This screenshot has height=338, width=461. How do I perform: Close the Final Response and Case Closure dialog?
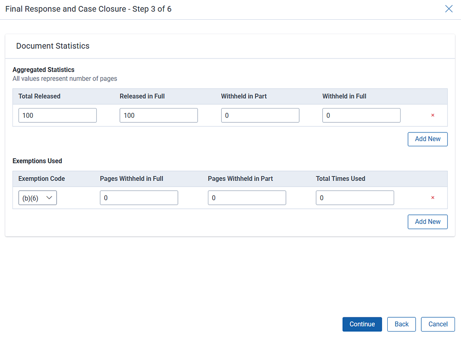pos(449,9)
